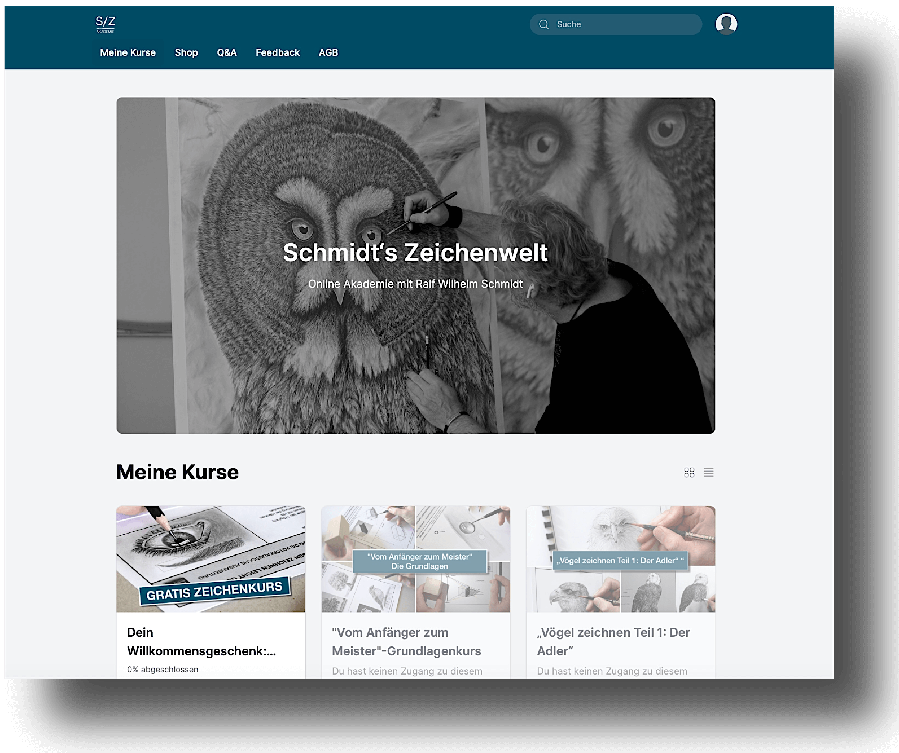Open the user profile avatar menu
This screenshot has width=899, height=753.
(x=726, y=24)
